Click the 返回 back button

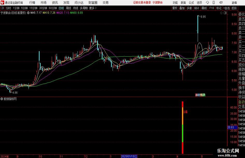234,8
